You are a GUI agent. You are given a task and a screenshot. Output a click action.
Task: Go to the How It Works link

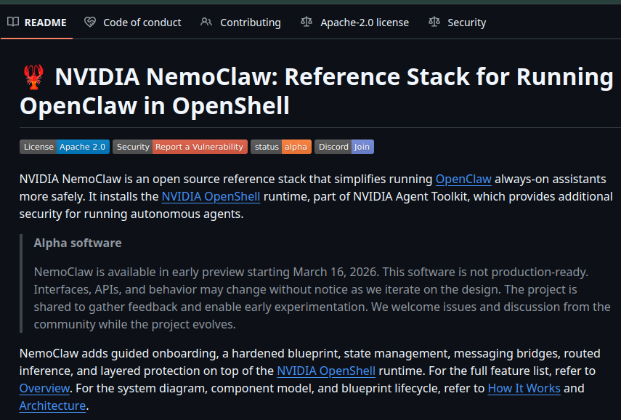click(x=524, y=388)
